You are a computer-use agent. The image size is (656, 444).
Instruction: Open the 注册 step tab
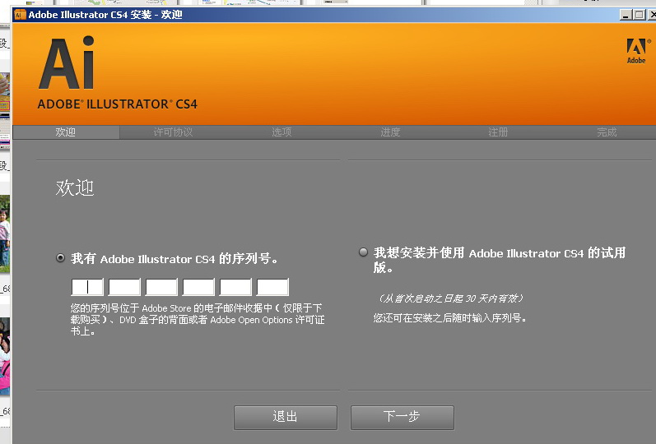[x=498, y=132]
